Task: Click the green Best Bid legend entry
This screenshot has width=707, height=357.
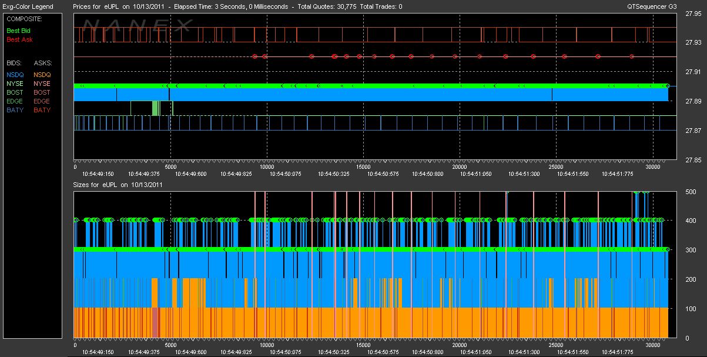Action: 18,31
